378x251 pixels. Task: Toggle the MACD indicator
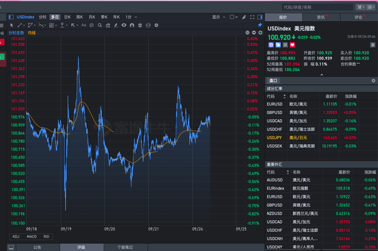[x=32, y=236]
